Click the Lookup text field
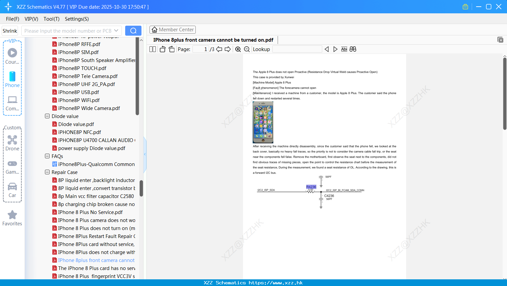 pos(297,49)
